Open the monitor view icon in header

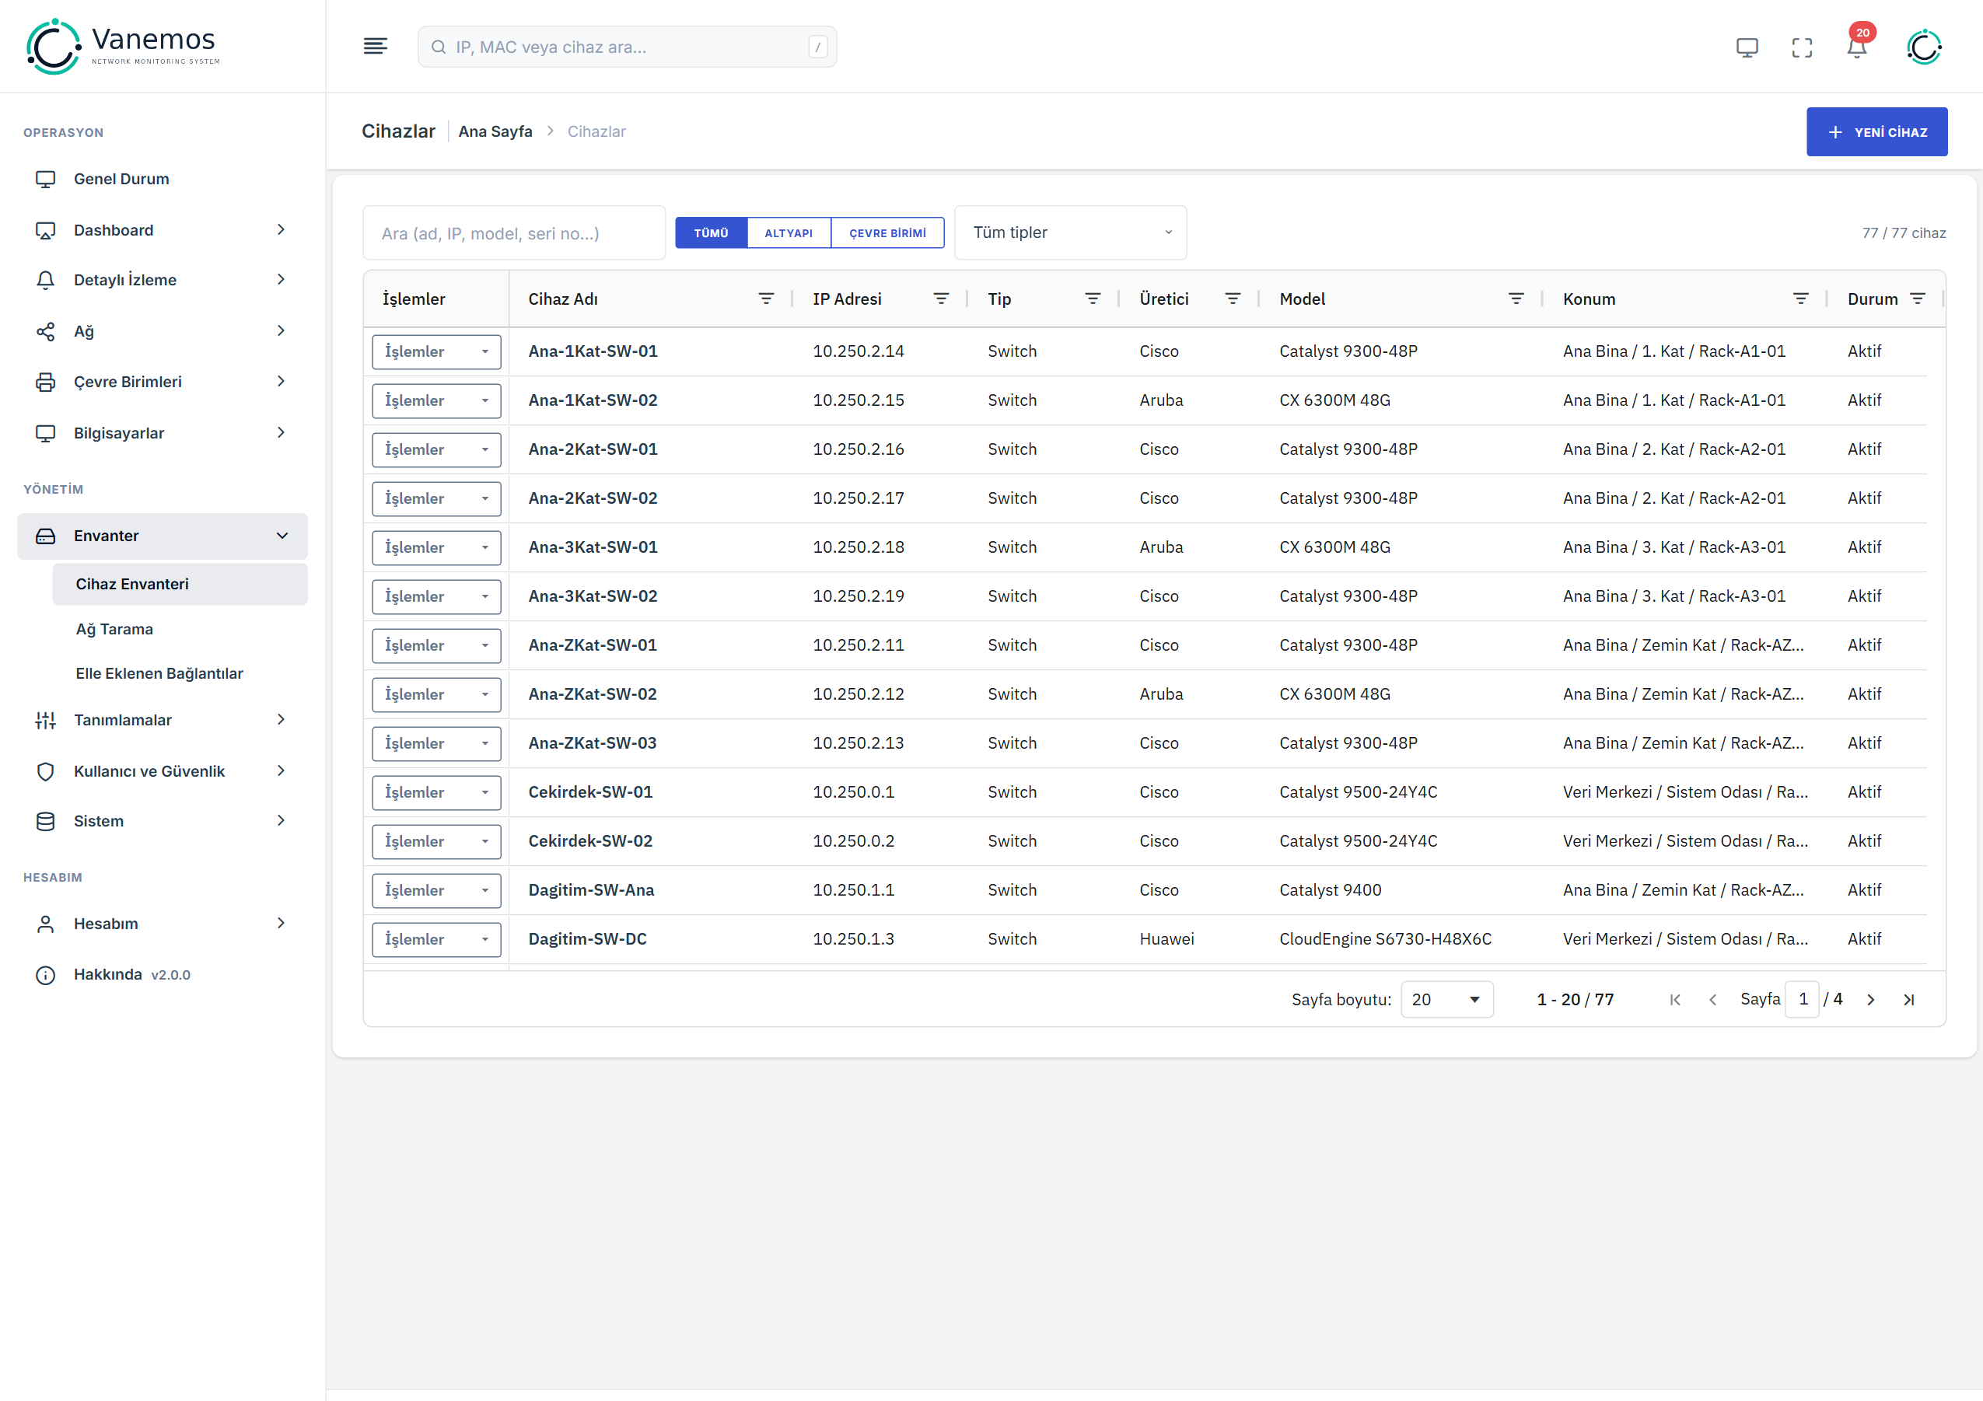pyautogui.click(x=1747, y=47)
